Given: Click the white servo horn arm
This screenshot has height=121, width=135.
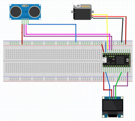Looking at the screenshot, I should [76, 5].
